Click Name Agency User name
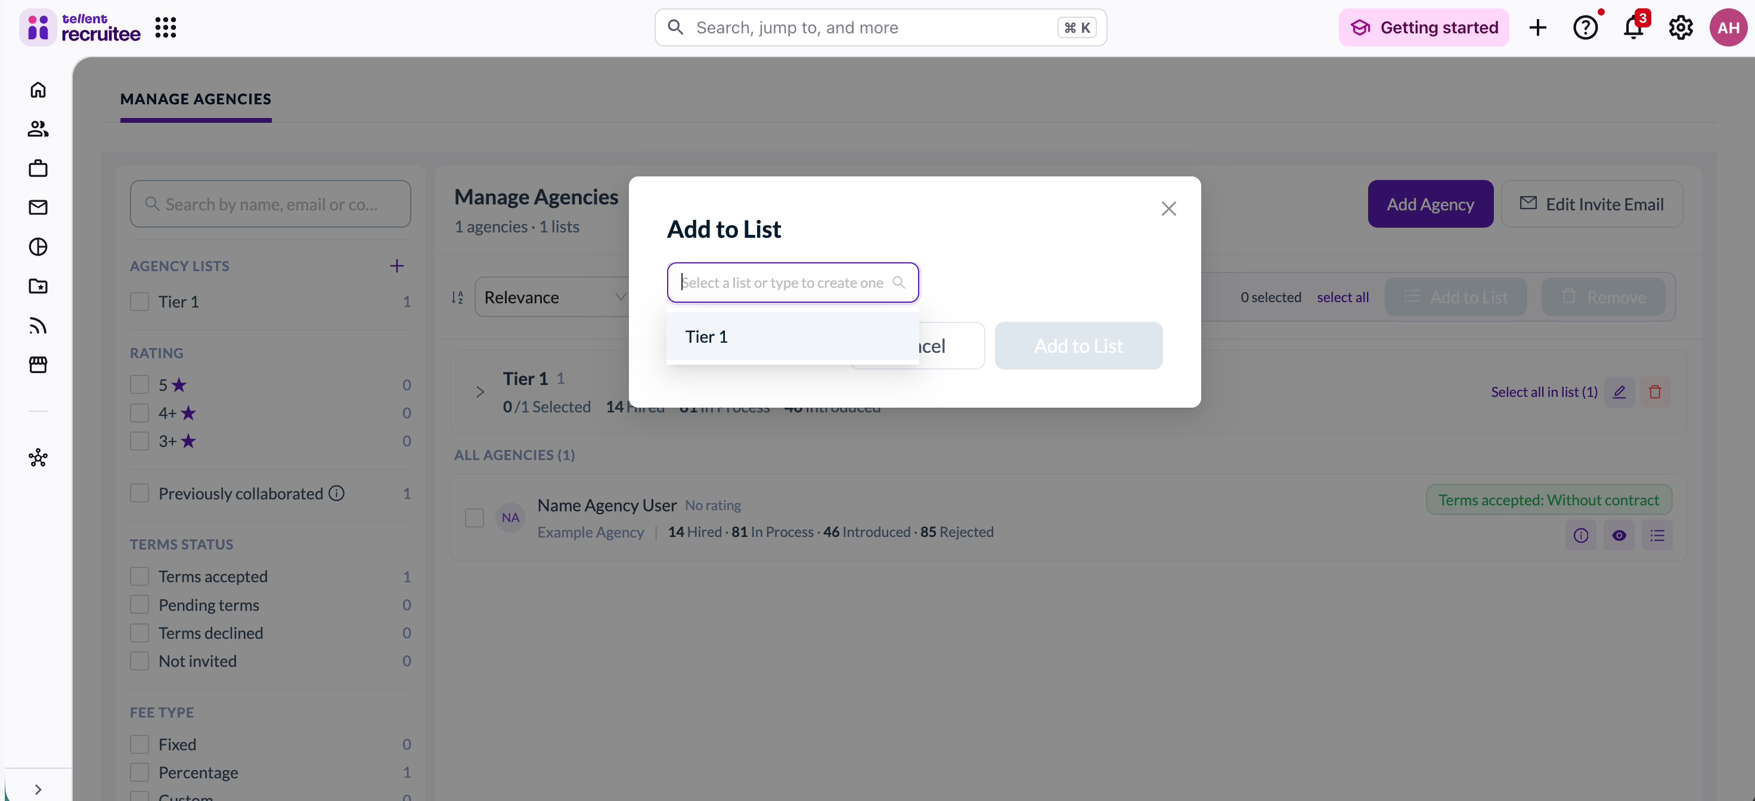 [606, 505]
